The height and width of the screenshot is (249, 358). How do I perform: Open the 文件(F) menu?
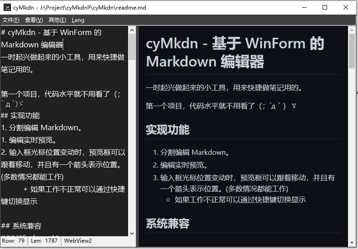[10, 20]
